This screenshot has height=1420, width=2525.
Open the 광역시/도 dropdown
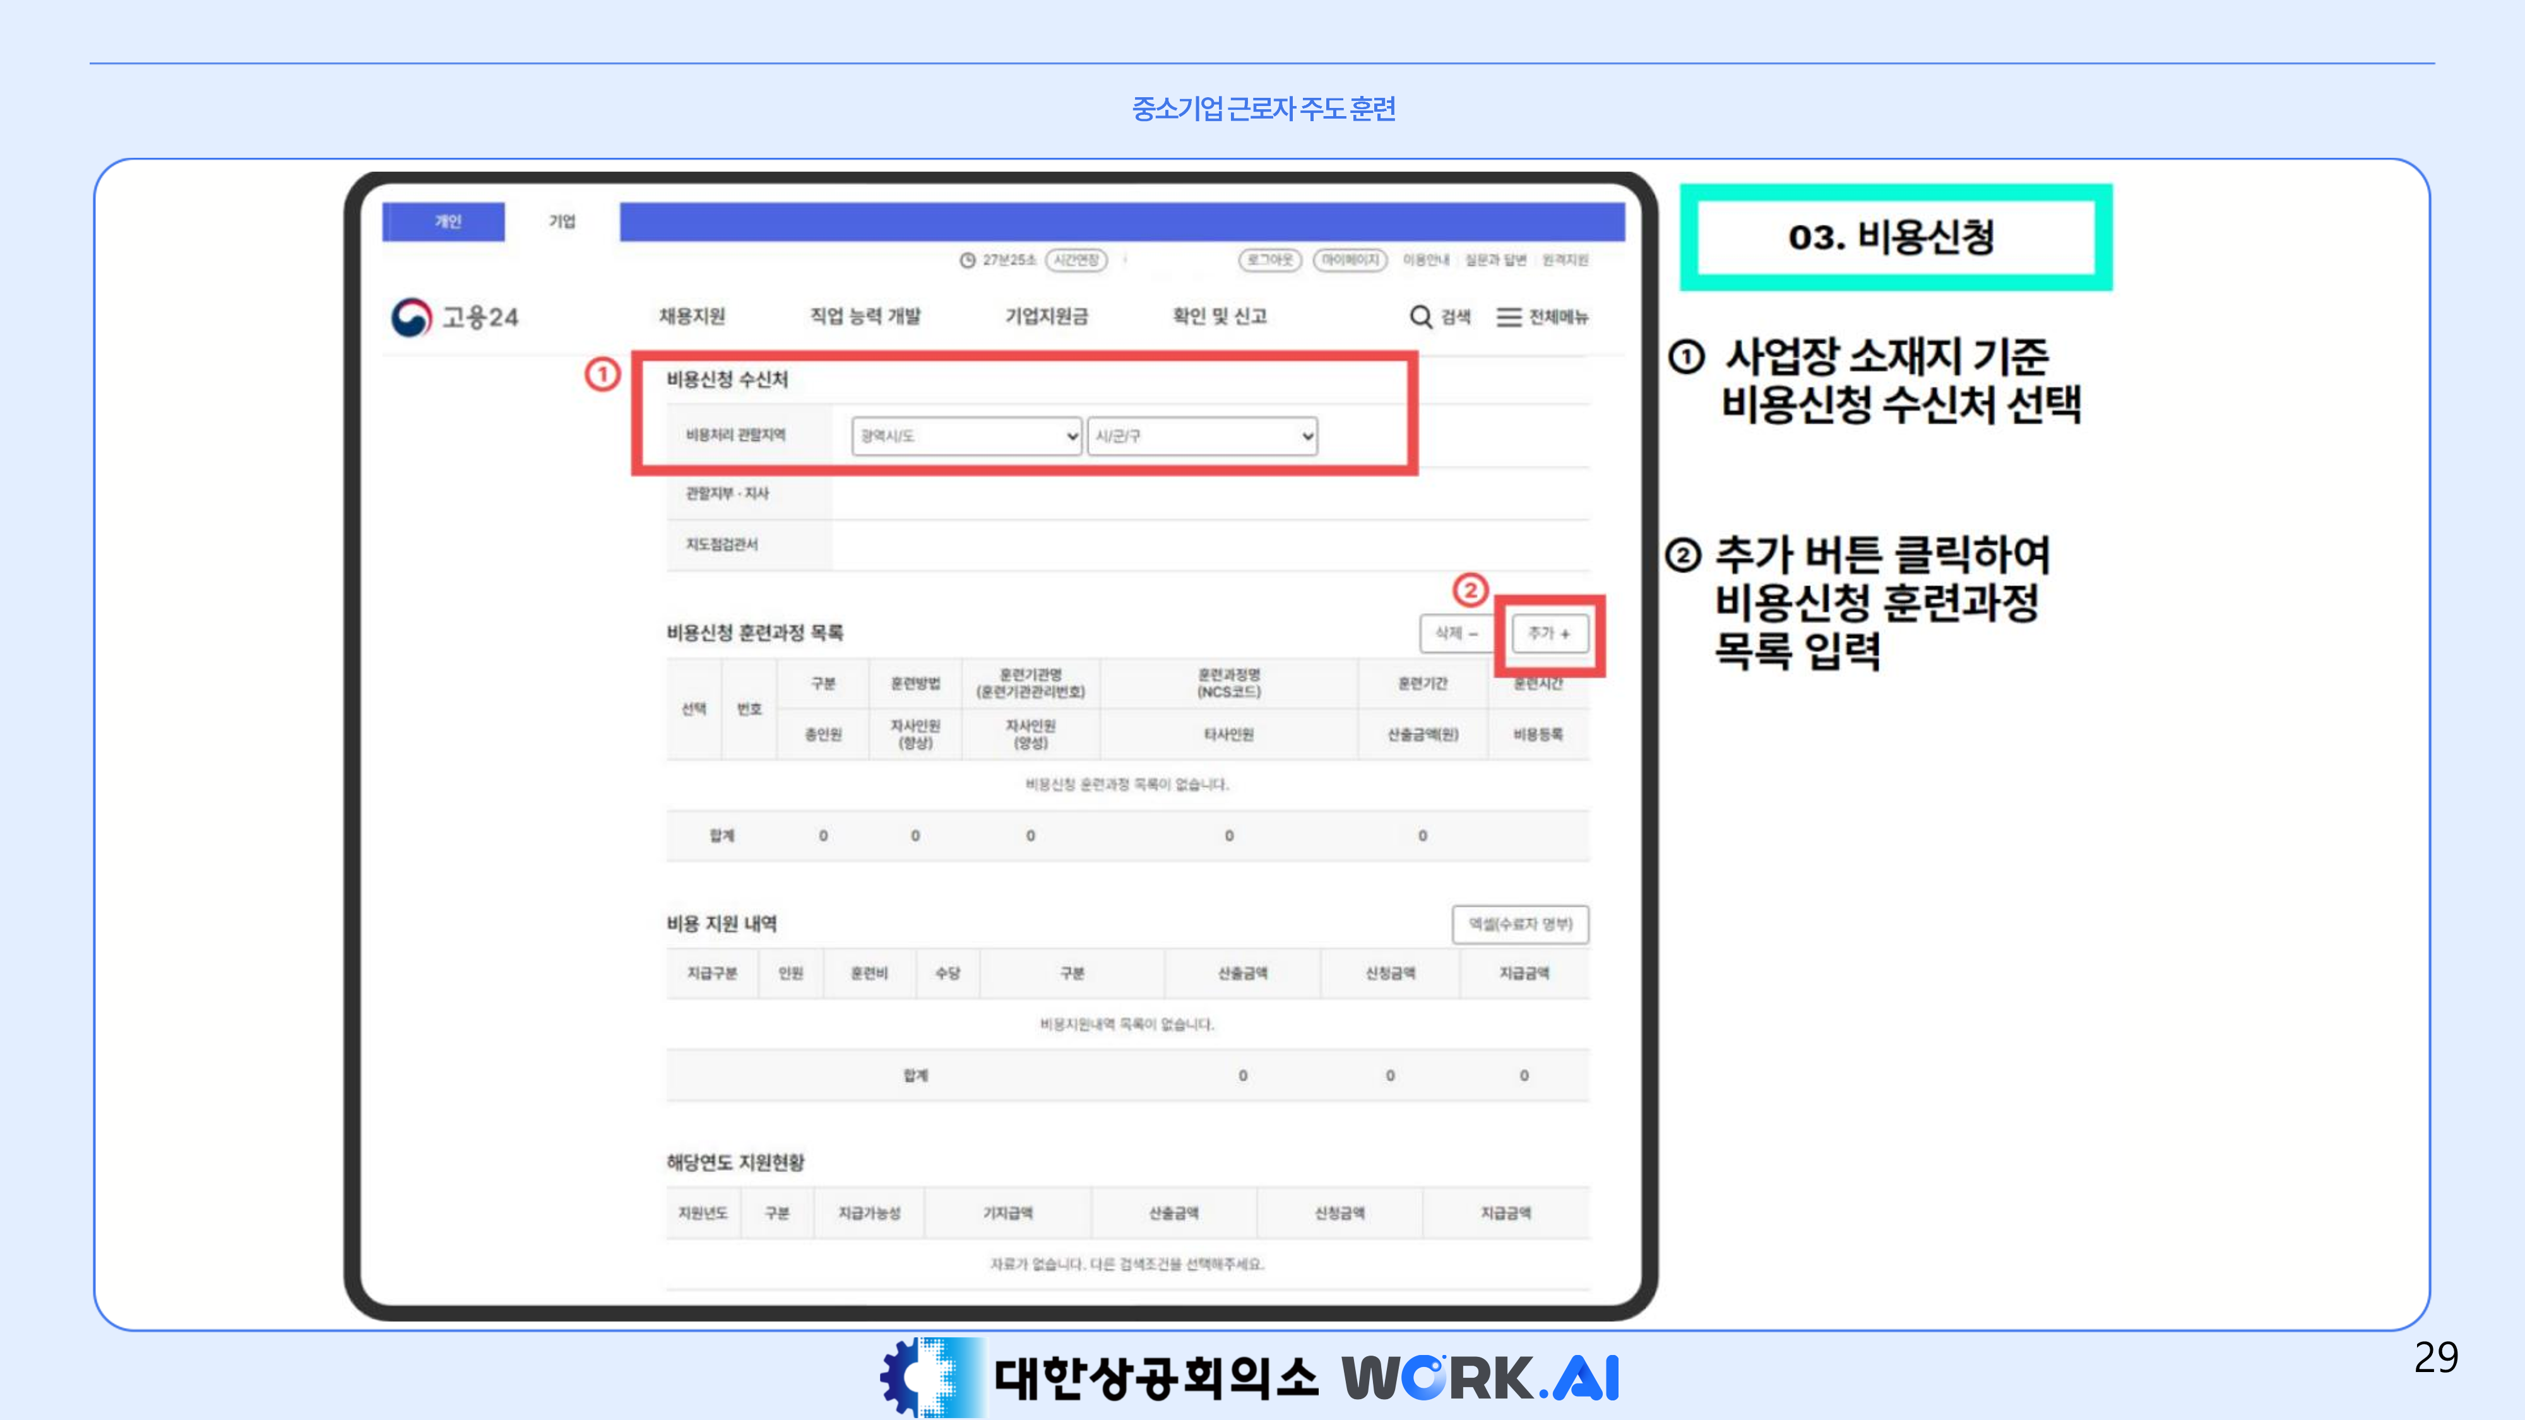click(x=966, y=436)
